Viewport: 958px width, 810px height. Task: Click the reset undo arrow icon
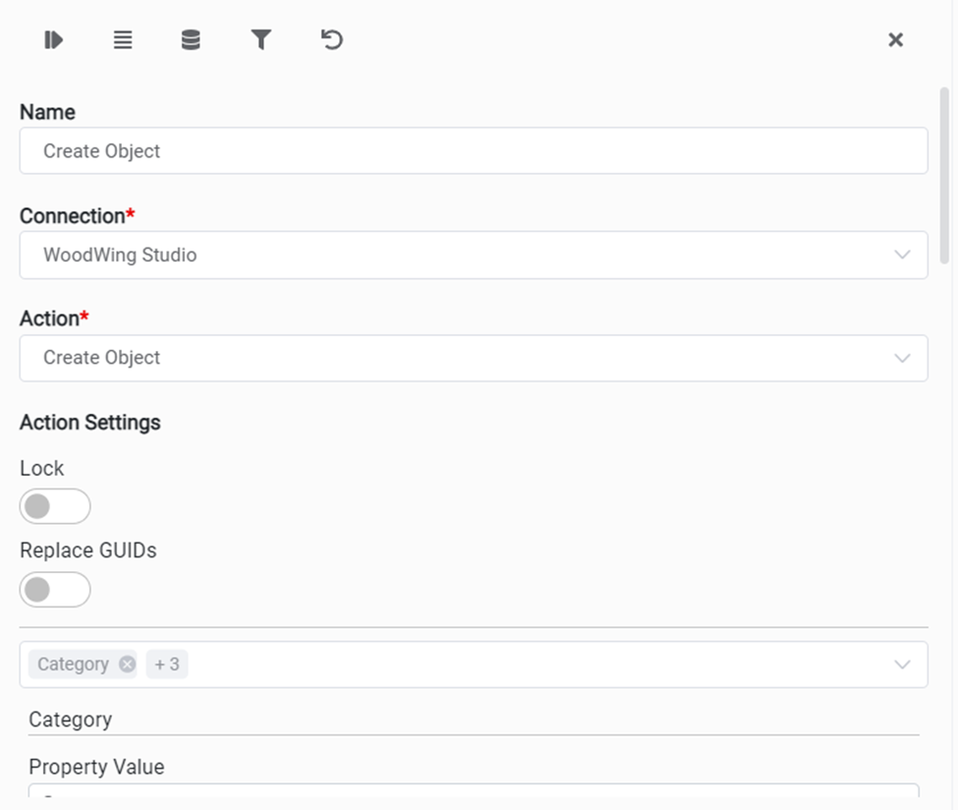point(332,40)
